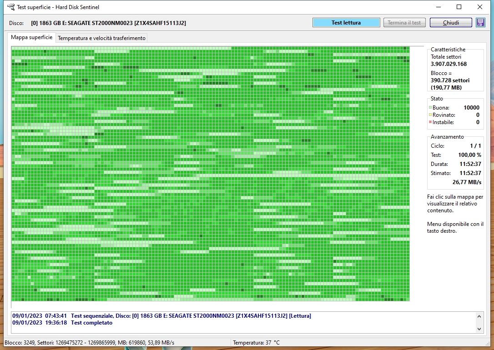Click the transfer speed 26,77 MB/s

467,182
